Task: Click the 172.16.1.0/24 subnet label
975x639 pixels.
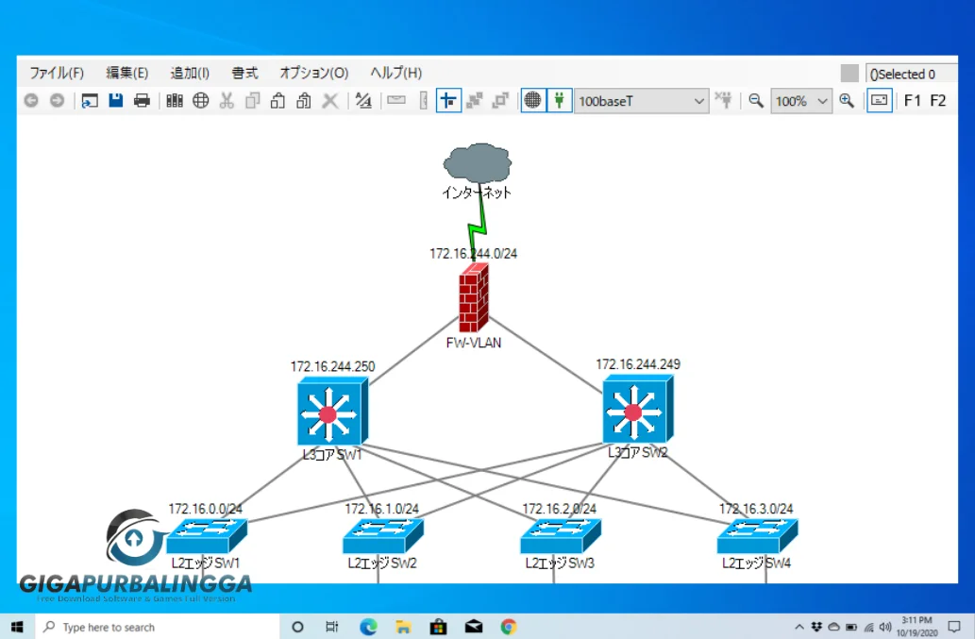Action: (382, 509)
